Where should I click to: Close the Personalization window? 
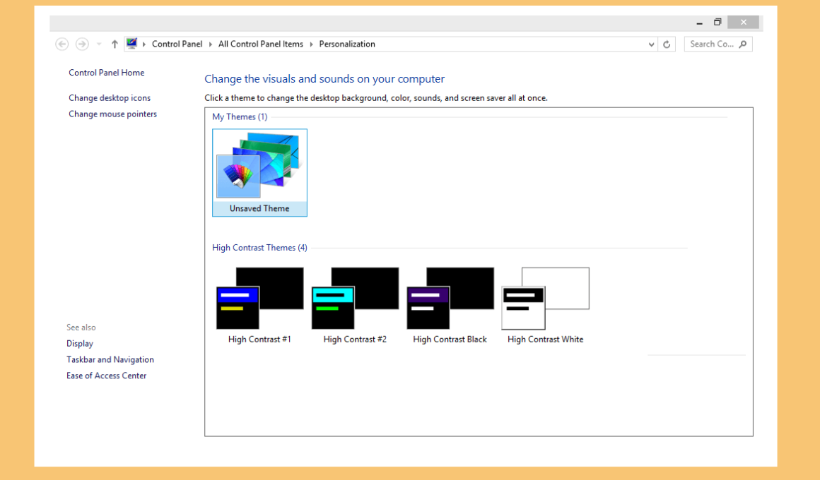(743, 23)
